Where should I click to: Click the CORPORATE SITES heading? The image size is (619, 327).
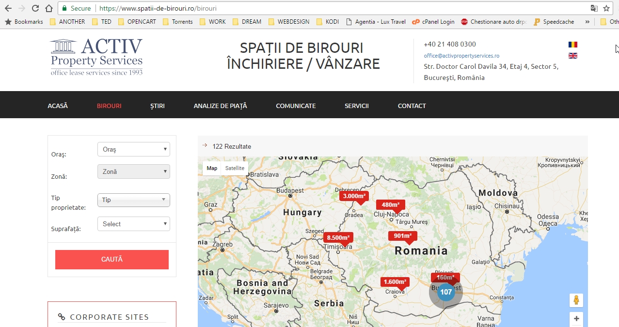coord(110,317)
